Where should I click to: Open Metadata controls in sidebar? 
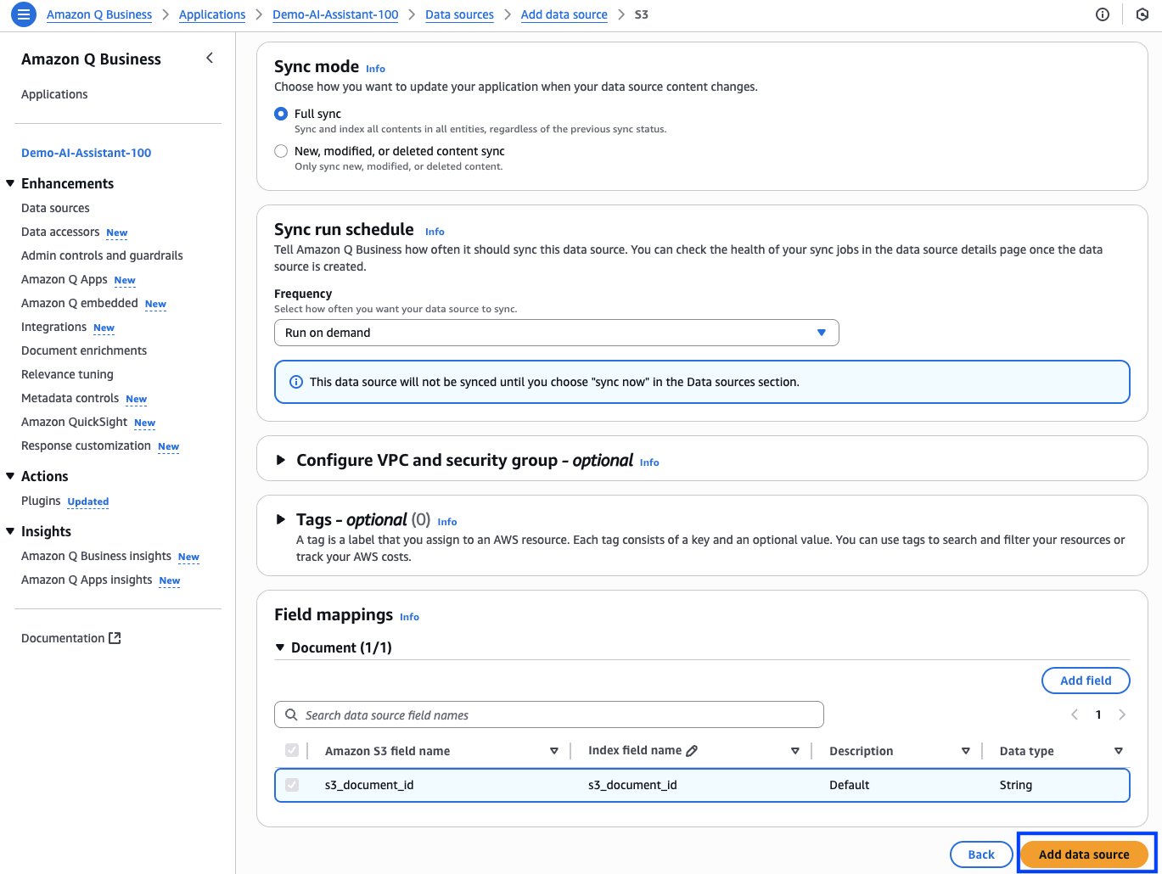[70, 398]
